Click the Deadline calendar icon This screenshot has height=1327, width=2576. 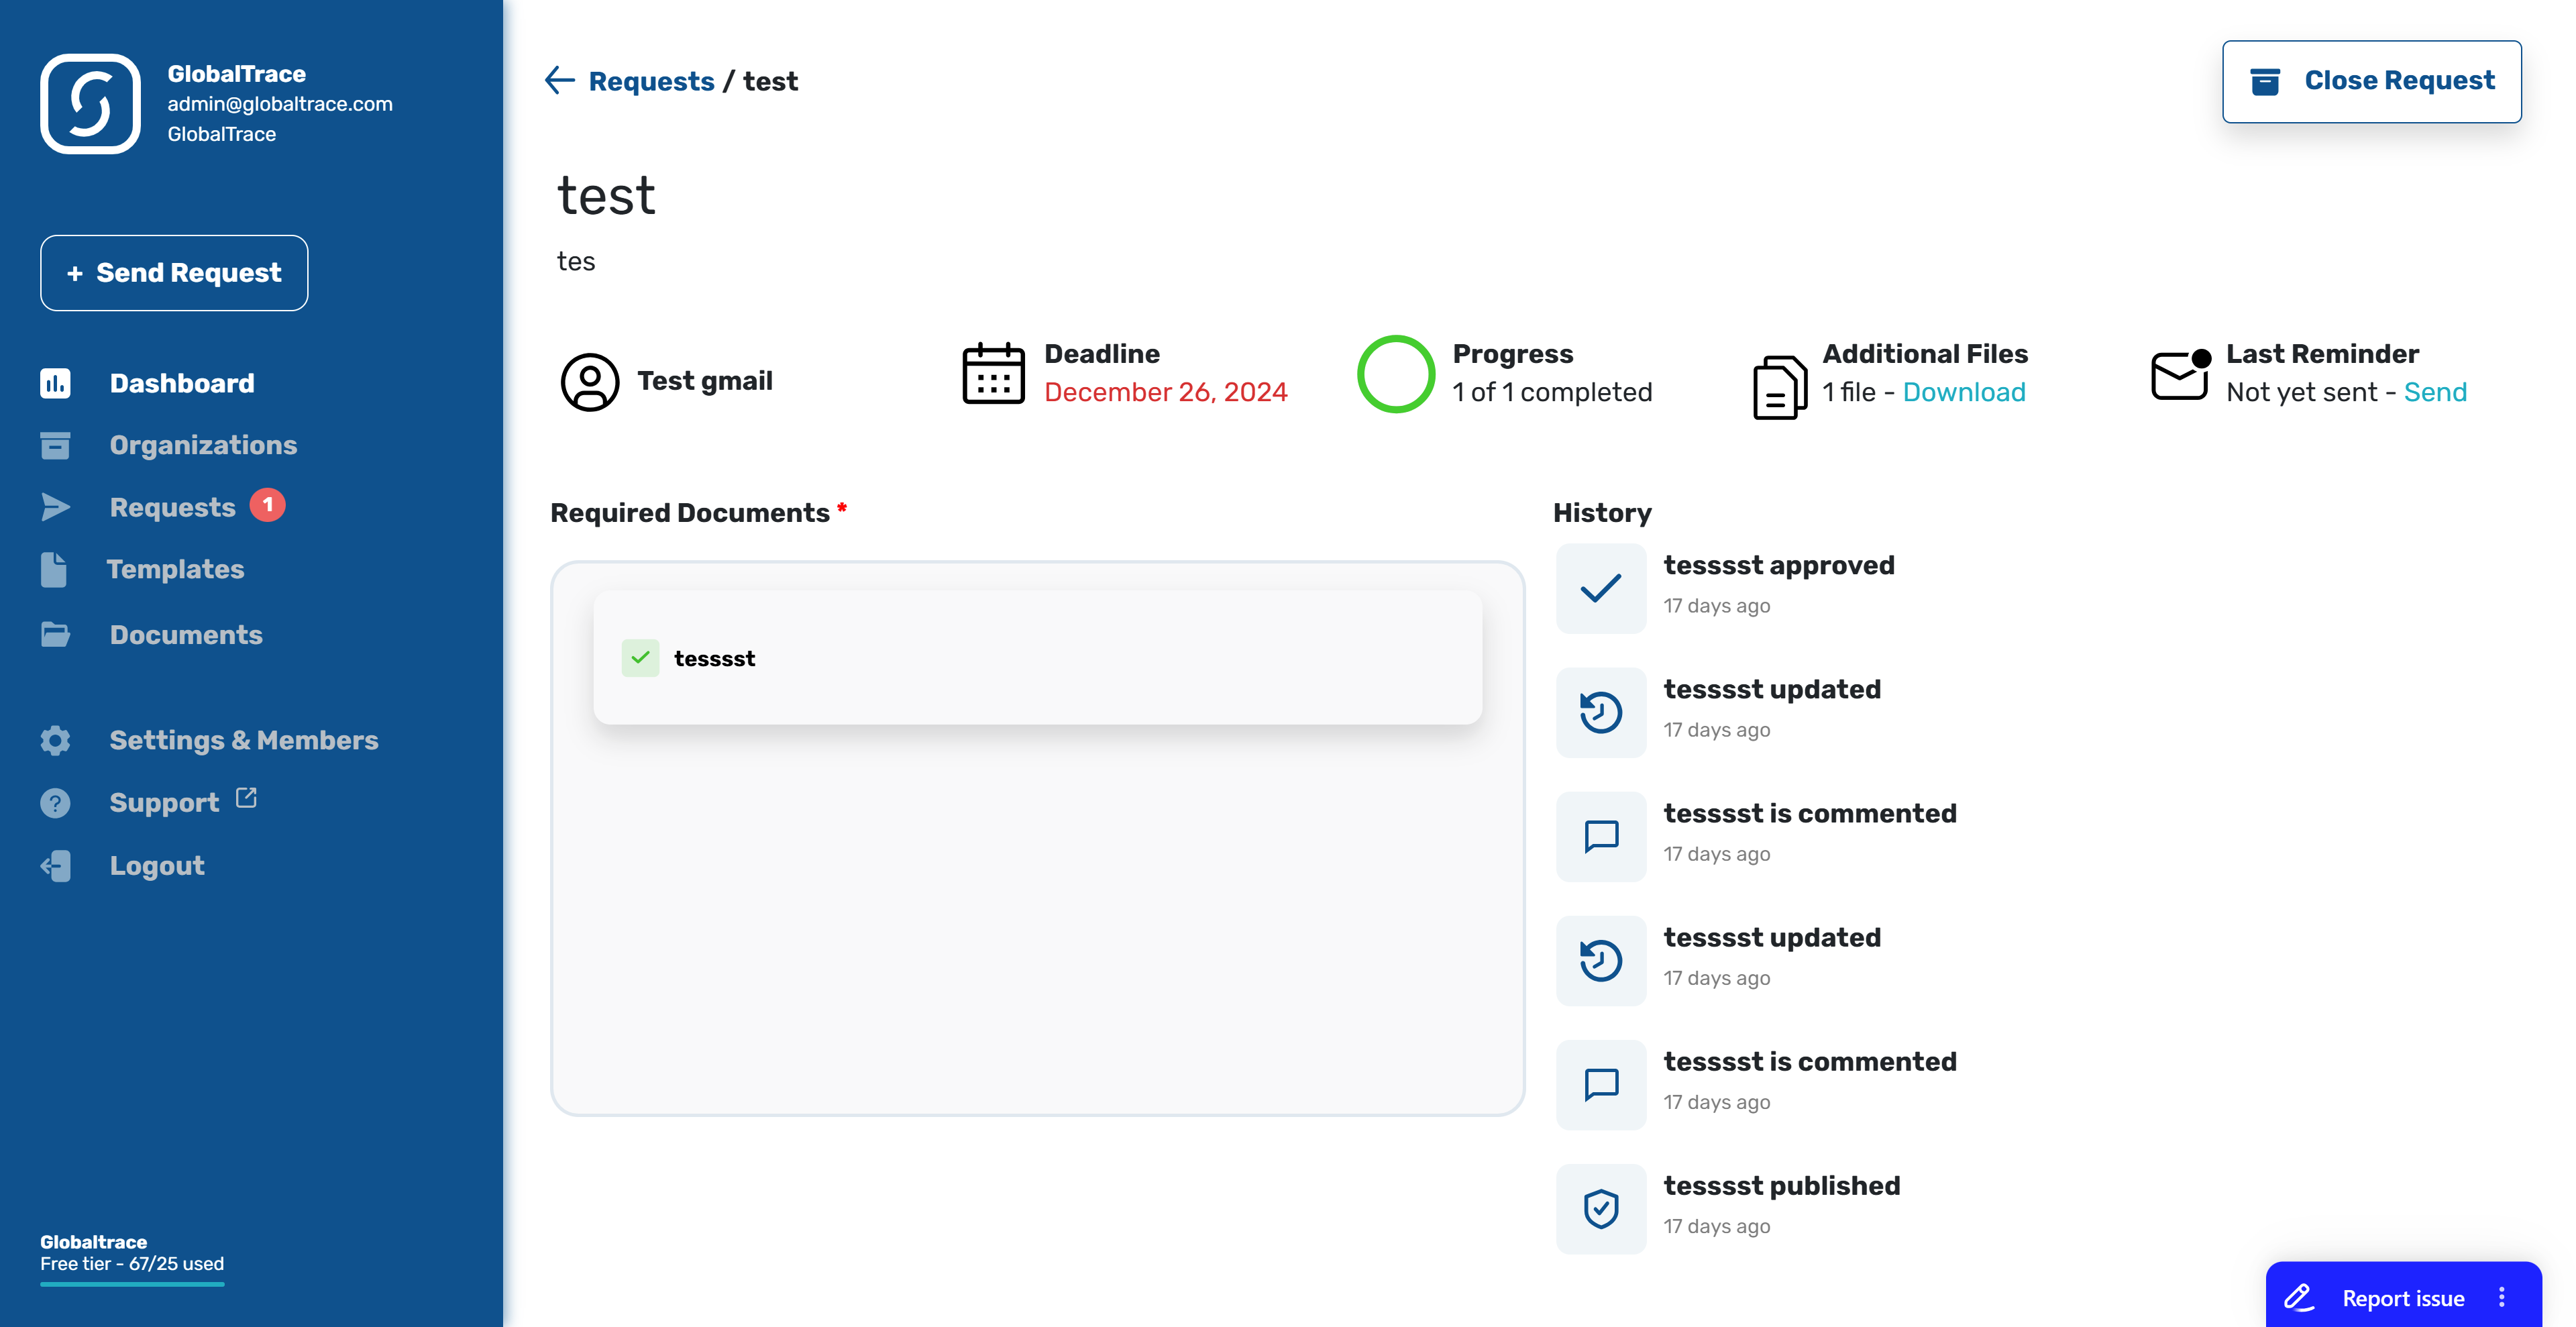pos(993,373)
